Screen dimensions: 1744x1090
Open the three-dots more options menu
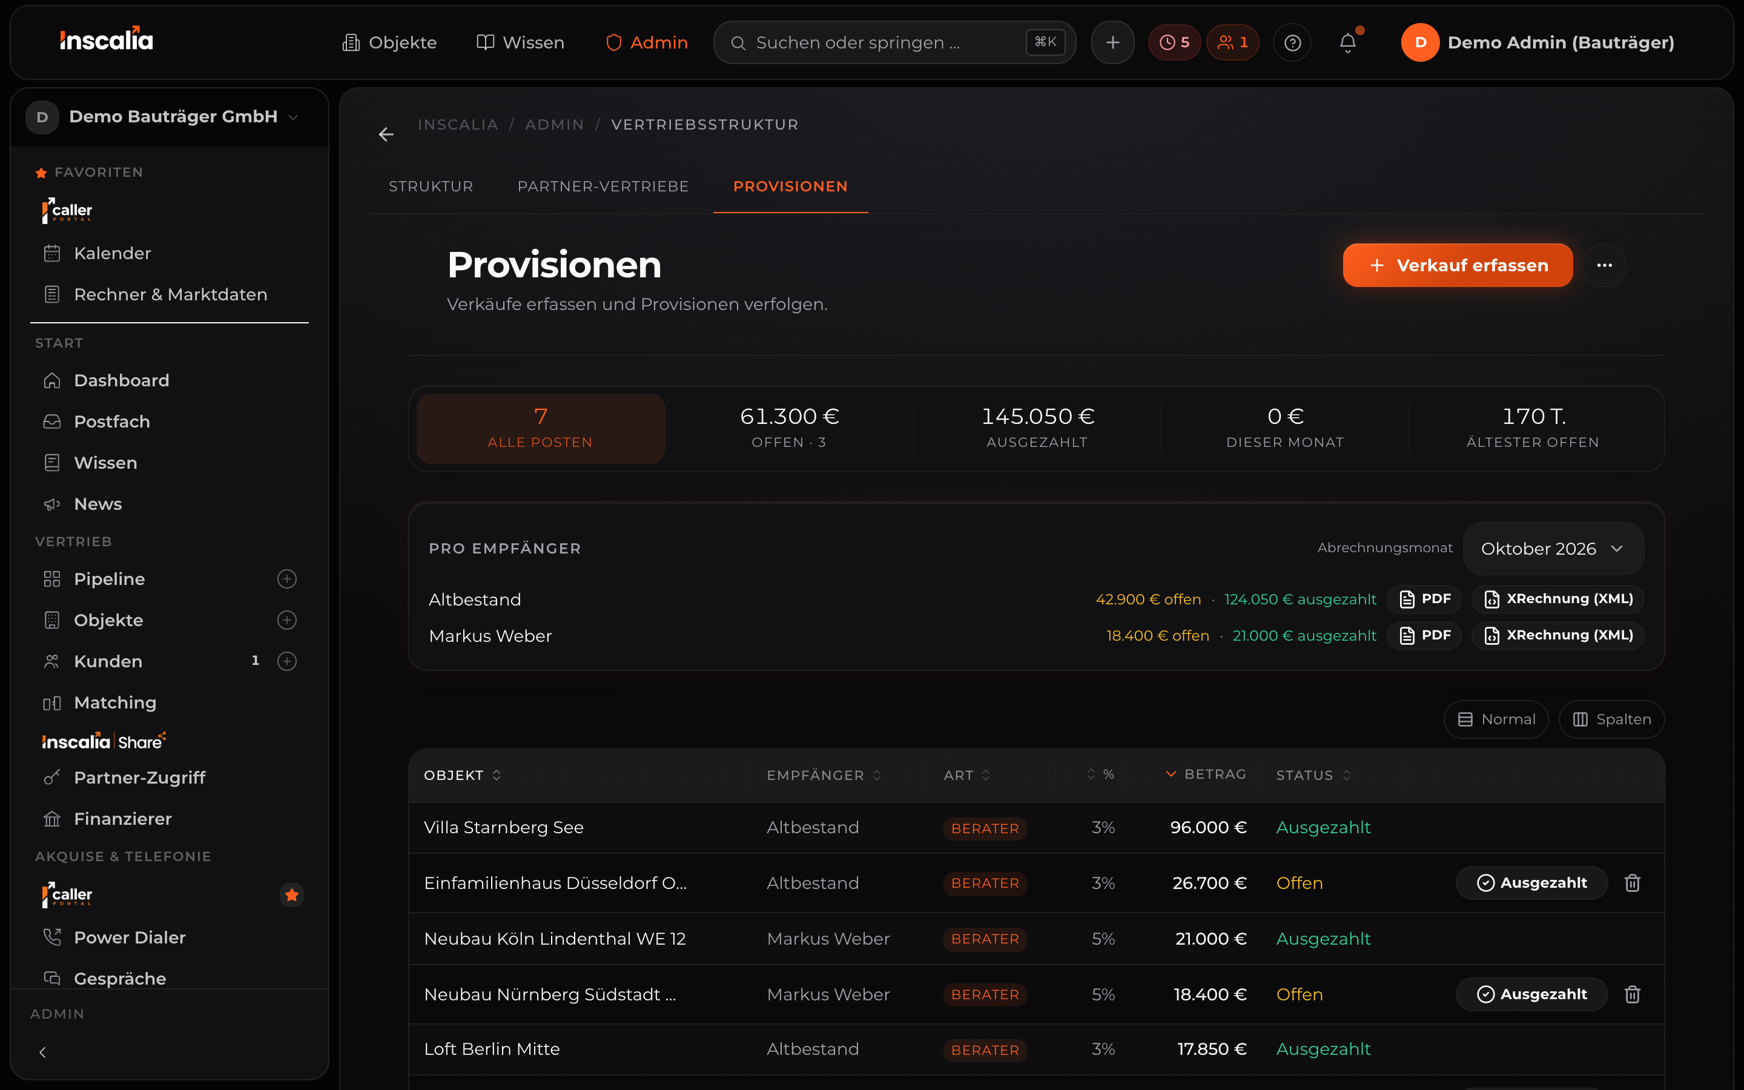coord(1604,265)
